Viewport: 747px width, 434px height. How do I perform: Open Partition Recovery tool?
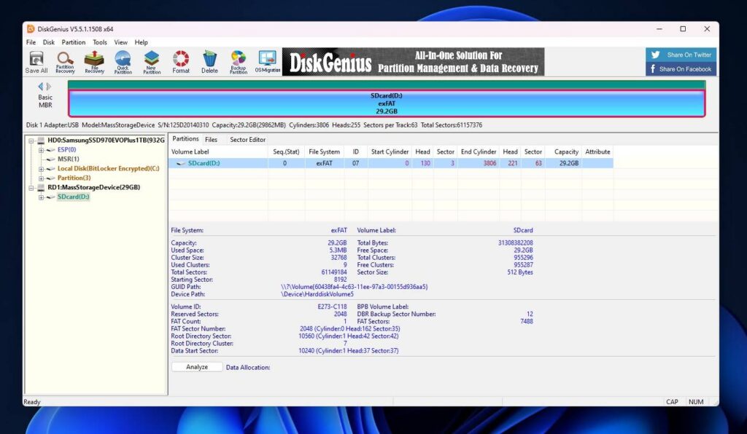pos(65,62)
